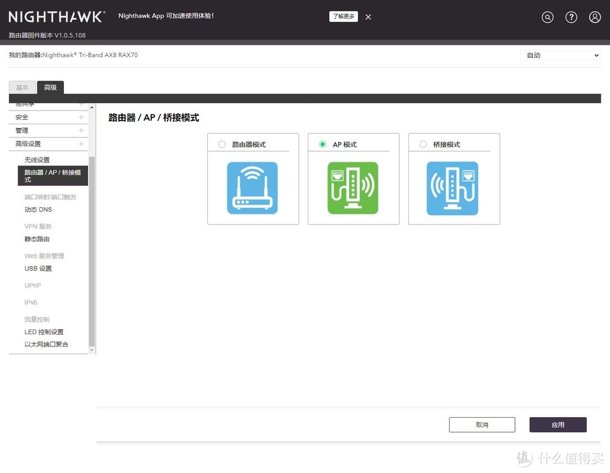Click the bridge mode illustration
This screenshot has width=610, height=473.
(452, 188)
